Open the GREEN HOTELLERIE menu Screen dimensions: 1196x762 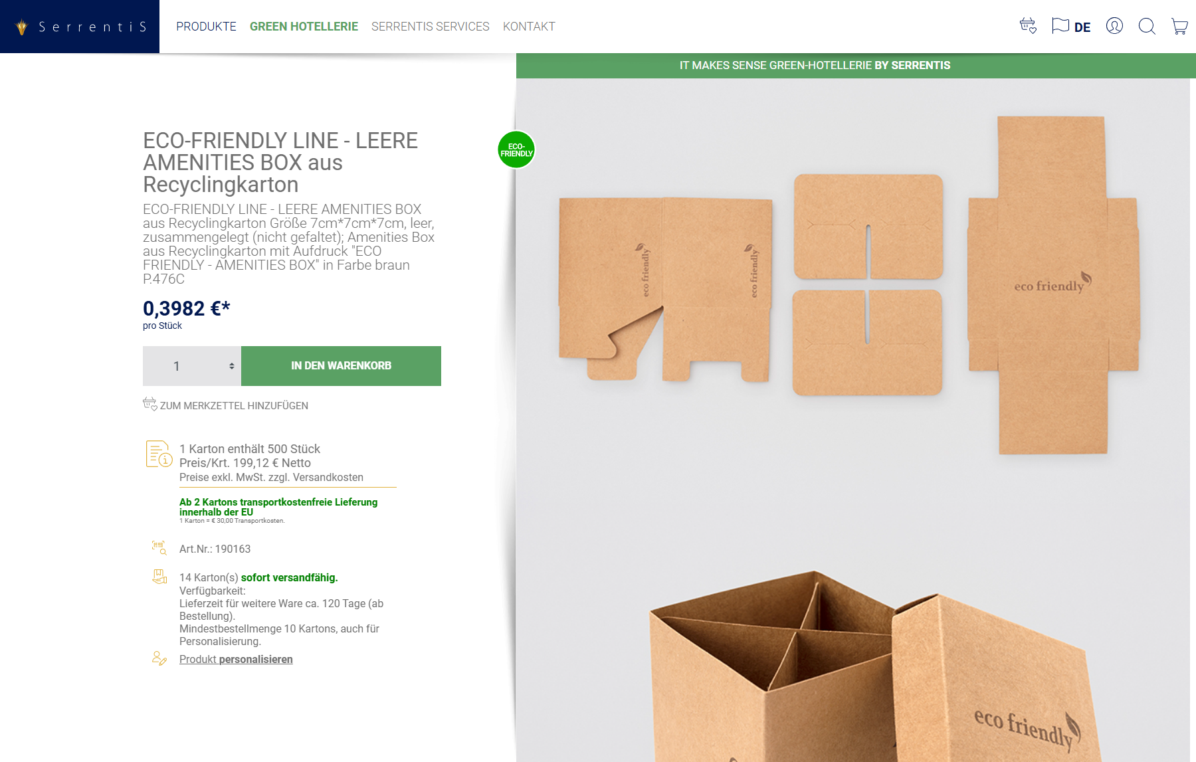click(x=304, y=27)
